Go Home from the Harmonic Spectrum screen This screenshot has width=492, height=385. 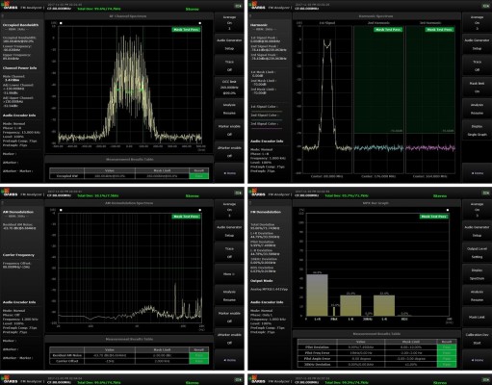477,173
